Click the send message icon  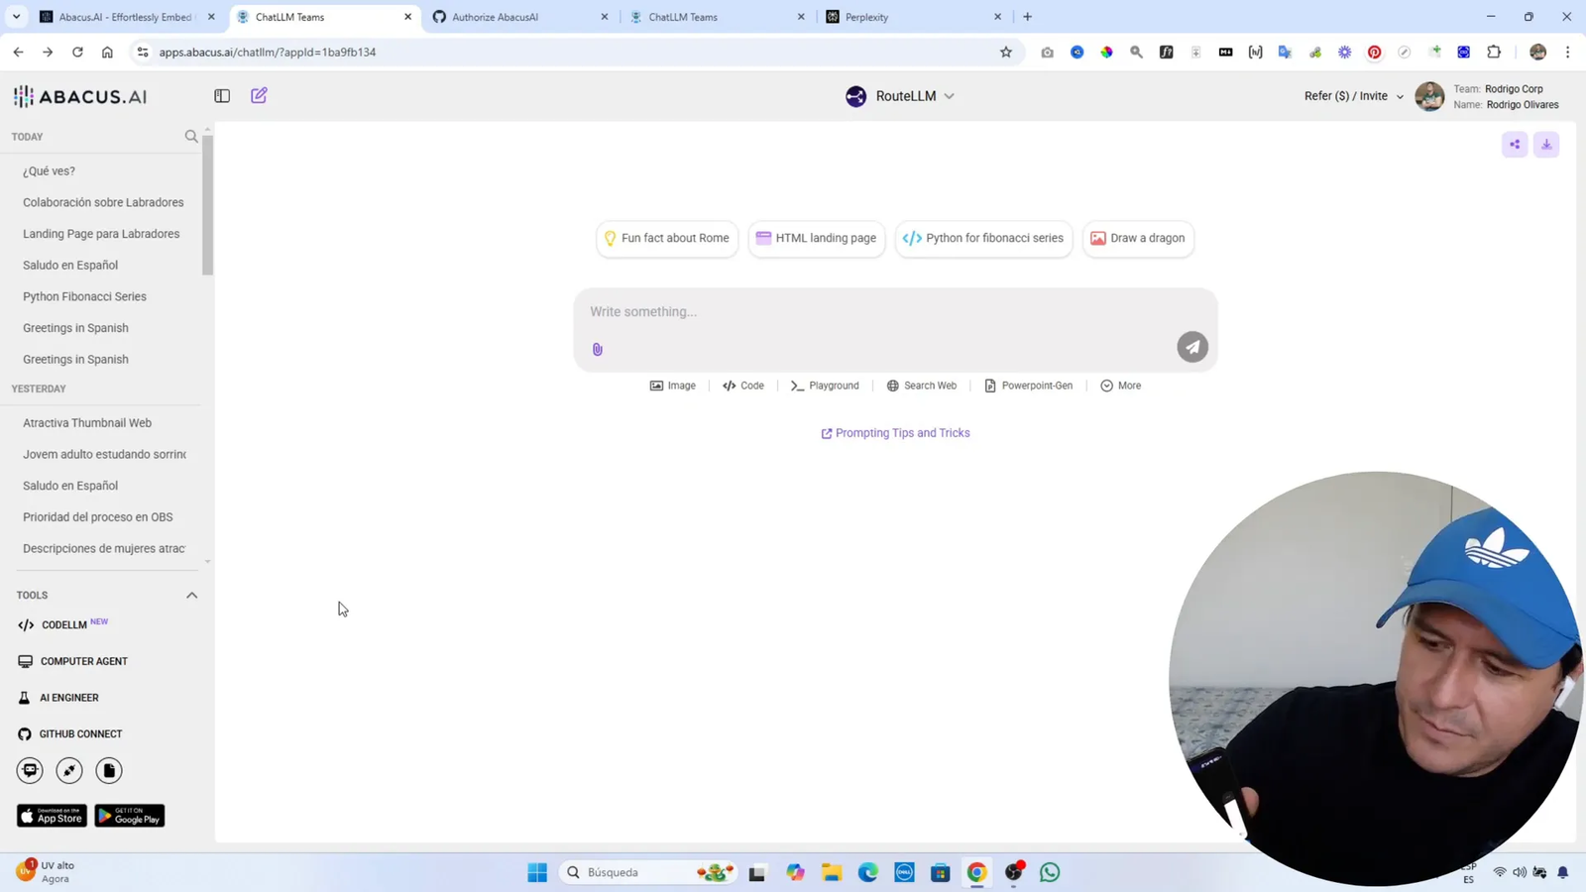pyautogui.click(x=1190, y=346)
